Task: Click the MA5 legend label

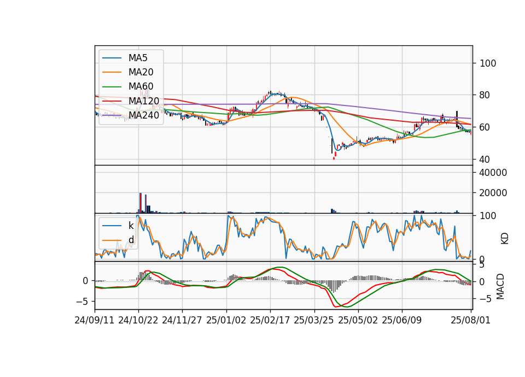Action: tap(138, 58)
